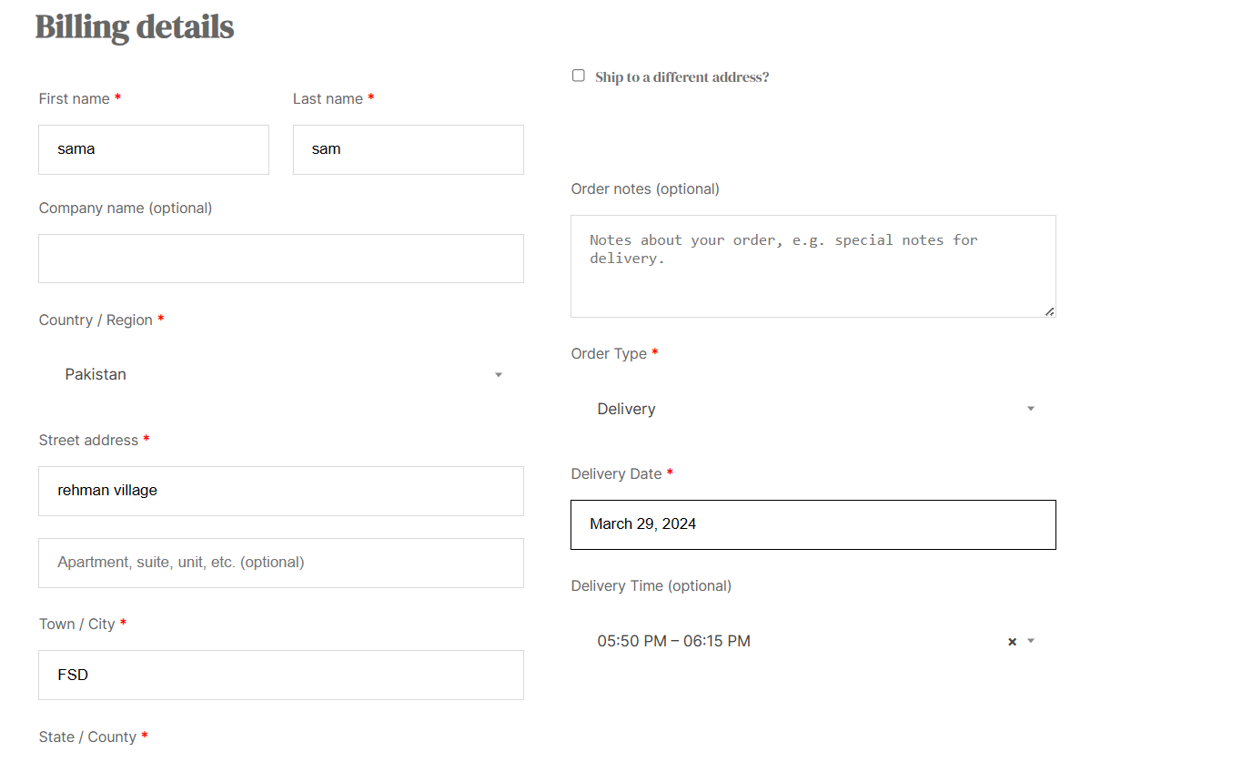Focus the First name field containing sama
This screenshot has height=762, width=1242.
(x=154, y=149)
